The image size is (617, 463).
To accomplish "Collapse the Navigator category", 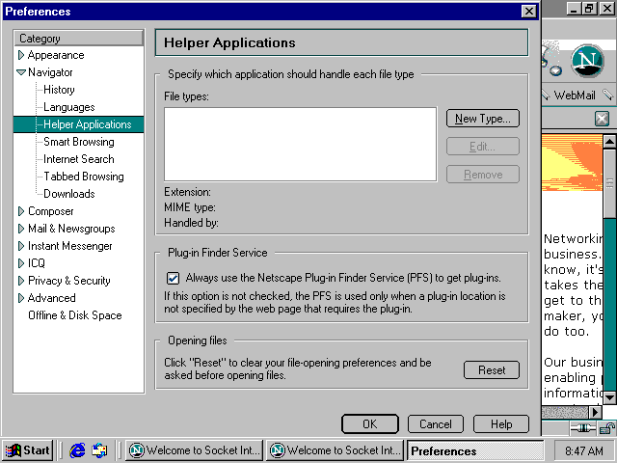I will point(21,72).
